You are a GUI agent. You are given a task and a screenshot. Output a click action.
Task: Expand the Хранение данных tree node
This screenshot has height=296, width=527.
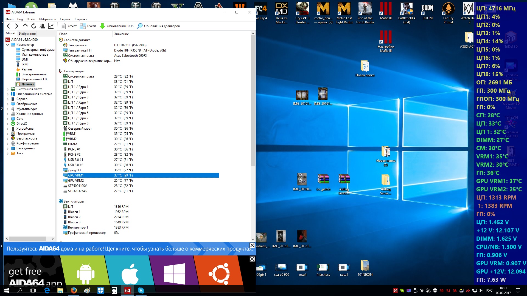click(7, 114)
